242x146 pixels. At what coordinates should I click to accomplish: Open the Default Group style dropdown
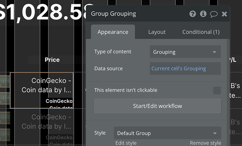(167, 133)
